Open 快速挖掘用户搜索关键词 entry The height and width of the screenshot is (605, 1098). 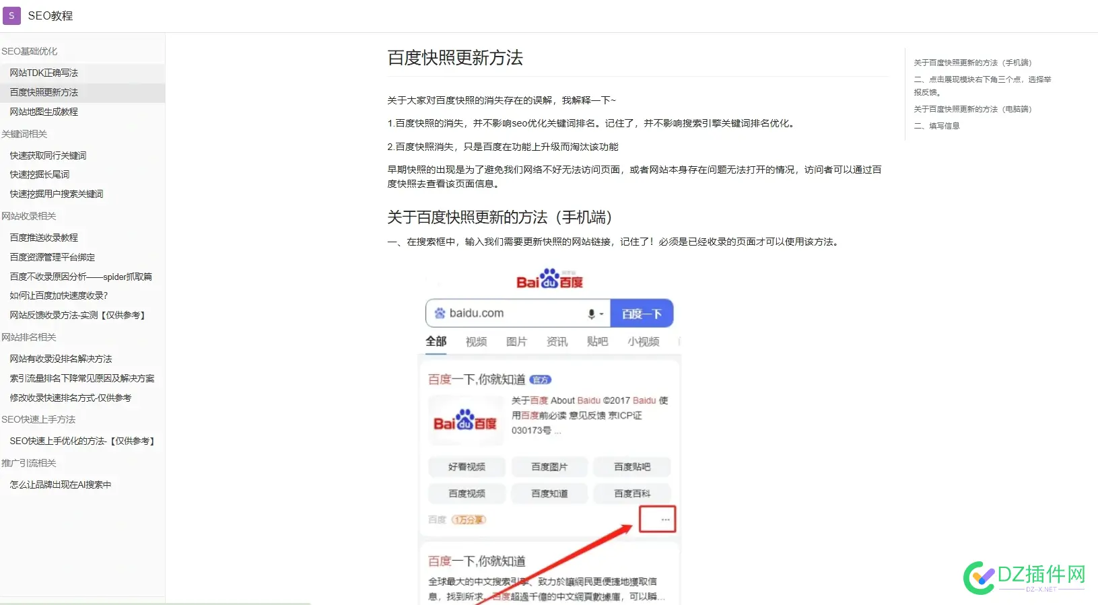[x=57, y=194]
